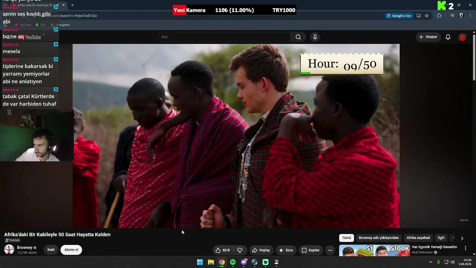Open Chrome tab search dropdown
This screenshot has width=476, height=268.
[x=5, y=5]
